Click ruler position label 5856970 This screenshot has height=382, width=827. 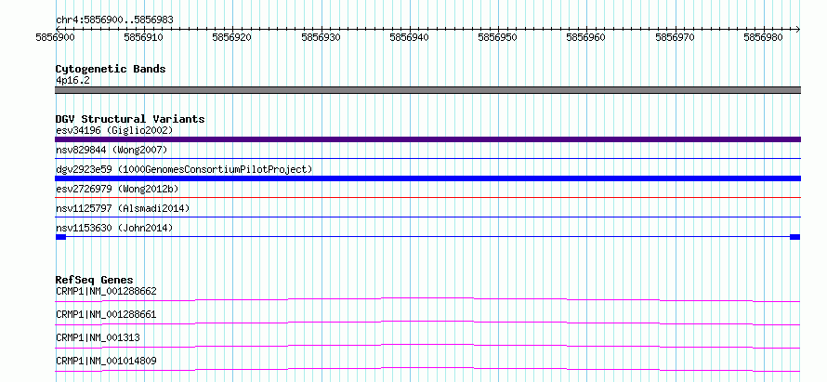point(676,37)
